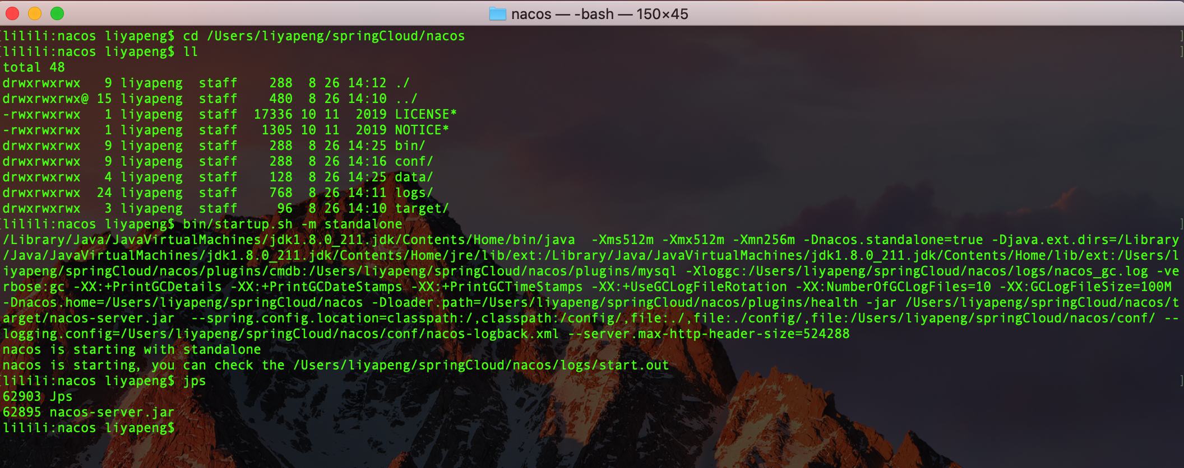
Task: Click the '--server.max-http-header-size=524288' text
Action: 709,334
